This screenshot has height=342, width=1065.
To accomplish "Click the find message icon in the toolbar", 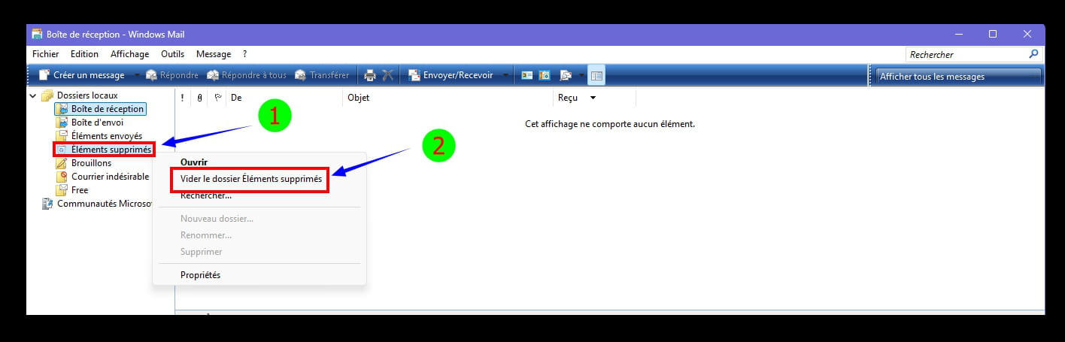I will click(x=566, y=75).
